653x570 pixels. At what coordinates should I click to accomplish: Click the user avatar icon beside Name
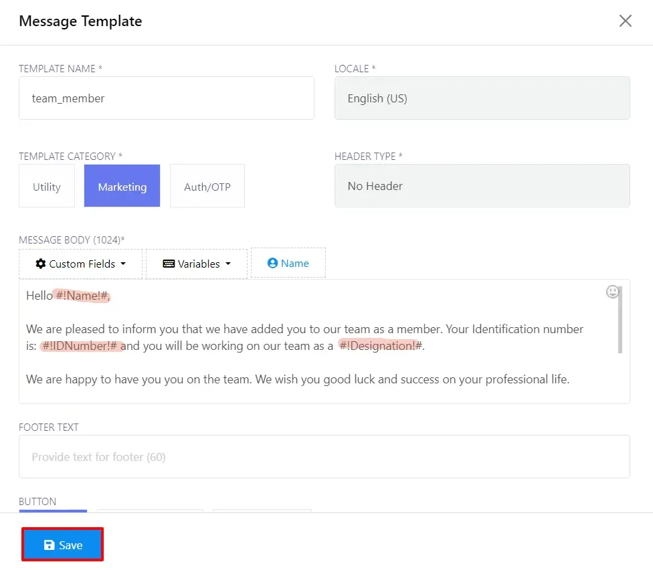point(272,263)
